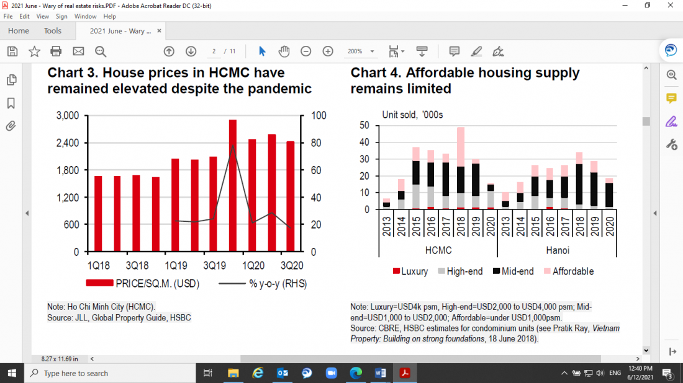Bookmark the file with the star icon
This screenshot has height=383, width=683.
(34, 51)
